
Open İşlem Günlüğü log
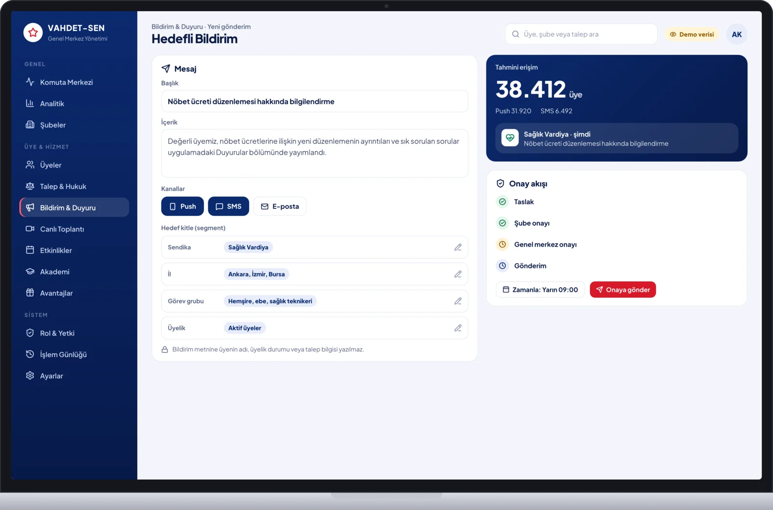[x=74, y=354]
